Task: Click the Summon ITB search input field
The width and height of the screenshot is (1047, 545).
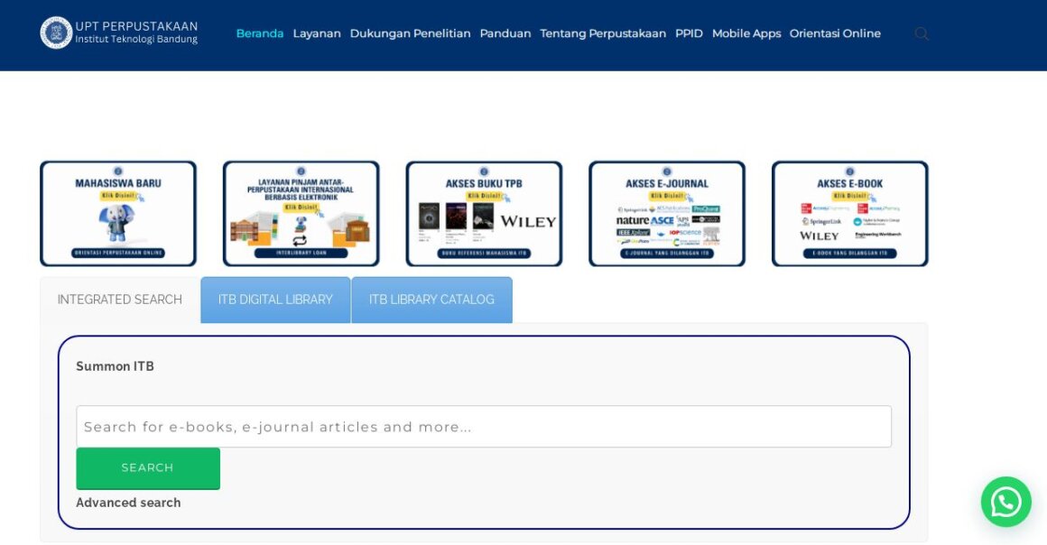Action: coord(484,426)
